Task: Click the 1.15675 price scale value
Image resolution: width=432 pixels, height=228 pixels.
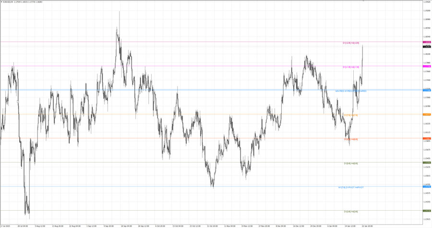Action: tap(427, 150)
